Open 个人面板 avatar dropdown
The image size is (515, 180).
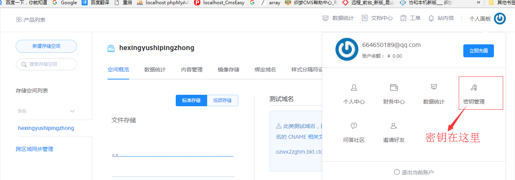[x=500, y=18]
